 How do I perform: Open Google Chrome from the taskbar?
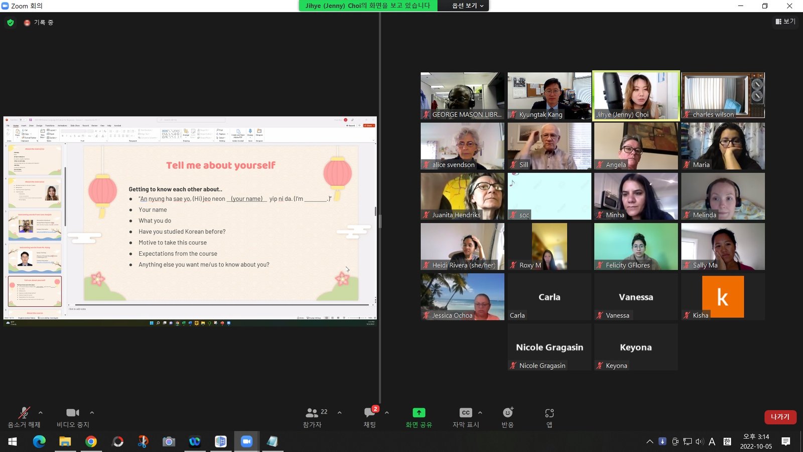coord(91,441)
